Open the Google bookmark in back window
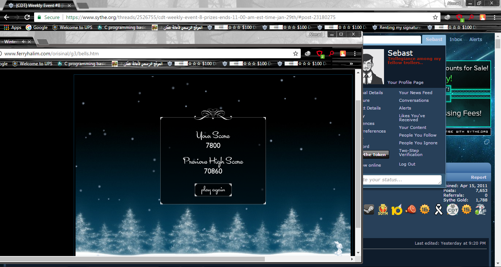This screenshot has height=267, width=501. coord(37,27)
